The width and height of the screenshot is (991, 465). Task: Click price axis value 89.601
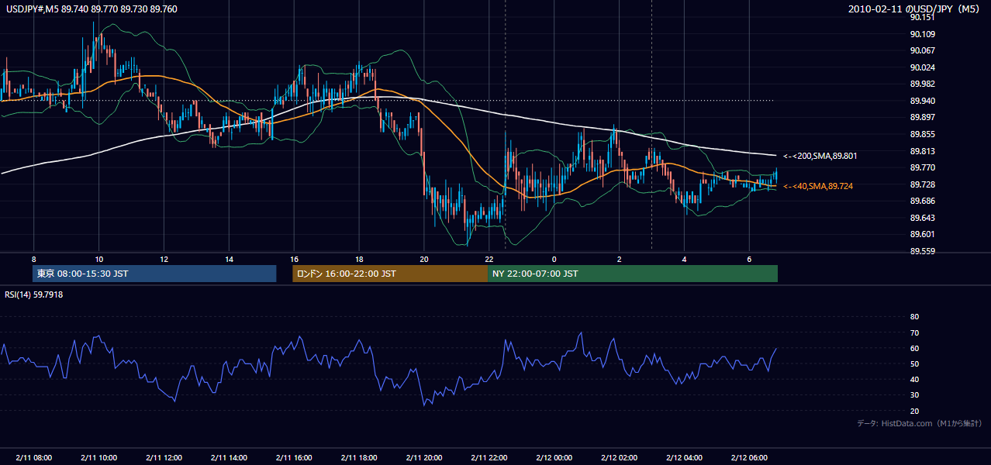[x=921, y=234]
